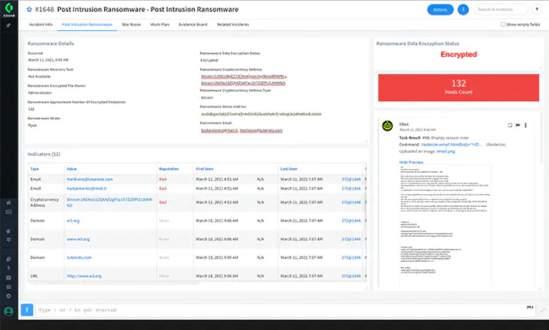This screenshot has width=549, height=330.
Task: Open the lightning bolt automation icon in the sidebar
Action: 9,268
